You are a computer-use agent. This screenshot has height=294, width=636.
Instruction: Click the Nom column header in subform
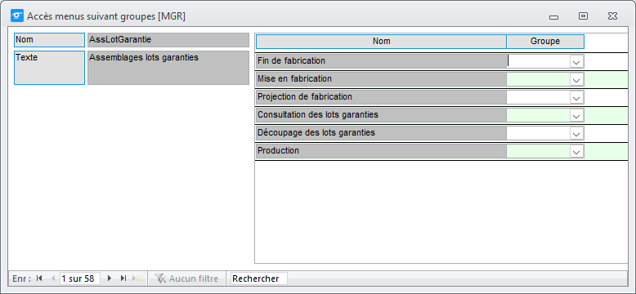point(381,42)
